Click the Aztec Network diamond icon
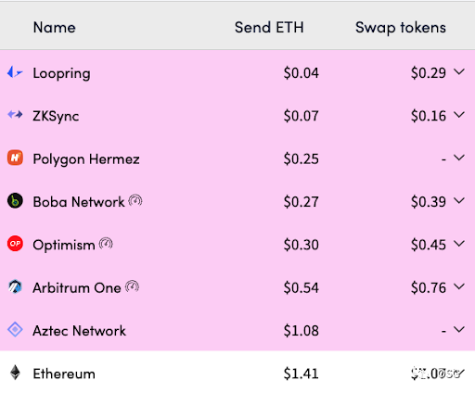 tap(15, 330)
